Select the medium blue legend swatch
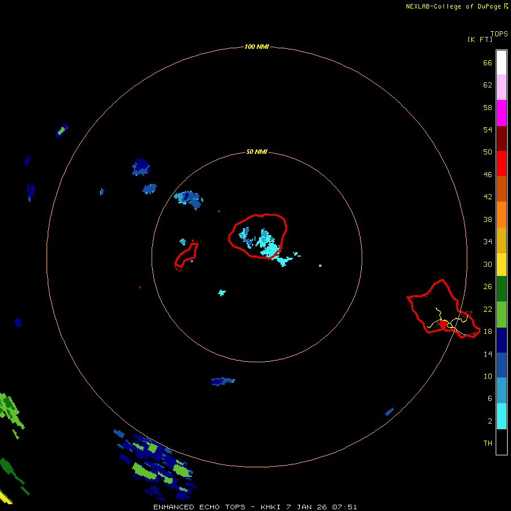Image resolution: width=511 pixels, height=511 pixels. coord(501,365)
